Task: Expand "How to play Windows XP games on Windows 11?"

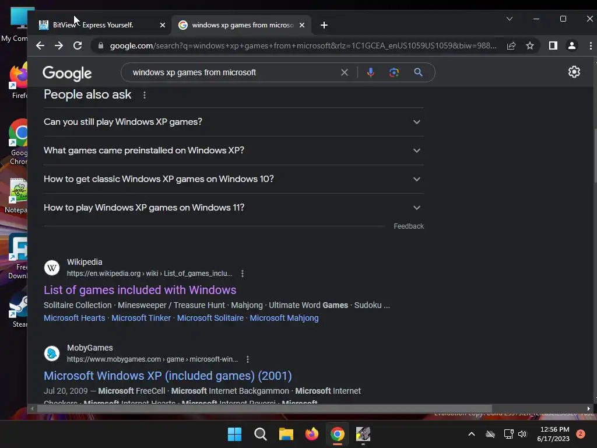Action: [234, 208]
